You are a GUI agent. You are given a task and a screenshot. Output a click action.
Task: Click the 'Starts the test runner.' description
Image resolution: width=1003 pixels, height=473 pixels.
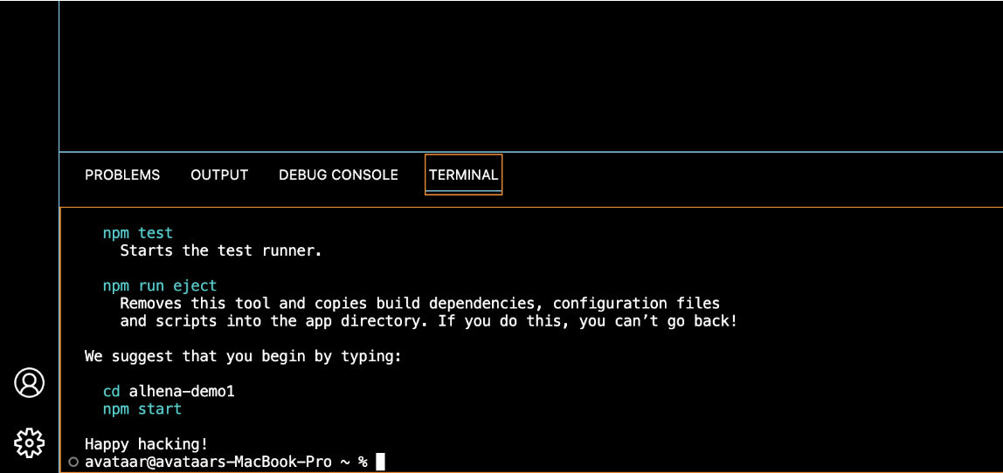tap(221, 250)
